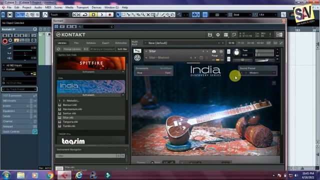
Task: Select multi rack page 33-48
Action: click(250, 43)
